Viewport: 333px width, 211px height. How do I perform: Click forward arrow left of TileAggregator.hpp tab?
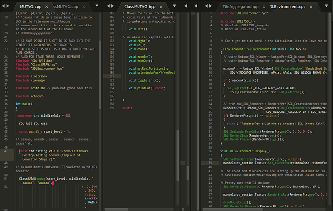click(x=210, y=6)
